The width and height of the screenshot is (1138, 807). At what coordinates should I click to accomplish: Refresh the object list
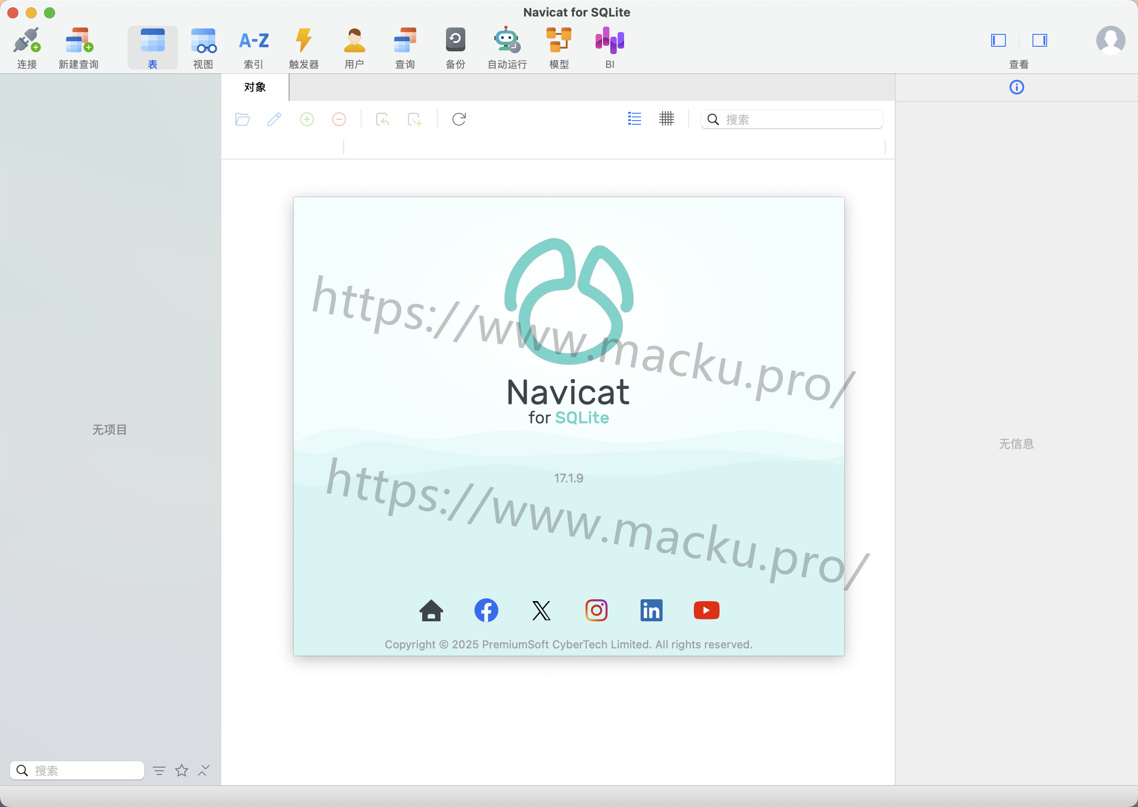pyautogui.click(x=459, y=119)
